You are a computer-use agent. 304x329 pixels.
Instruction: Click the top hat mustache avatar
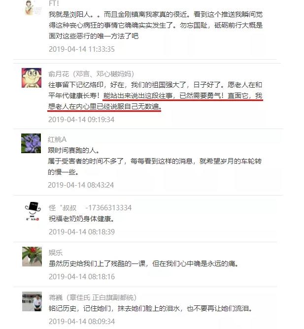pyautogui.click(x=32, y=211)
